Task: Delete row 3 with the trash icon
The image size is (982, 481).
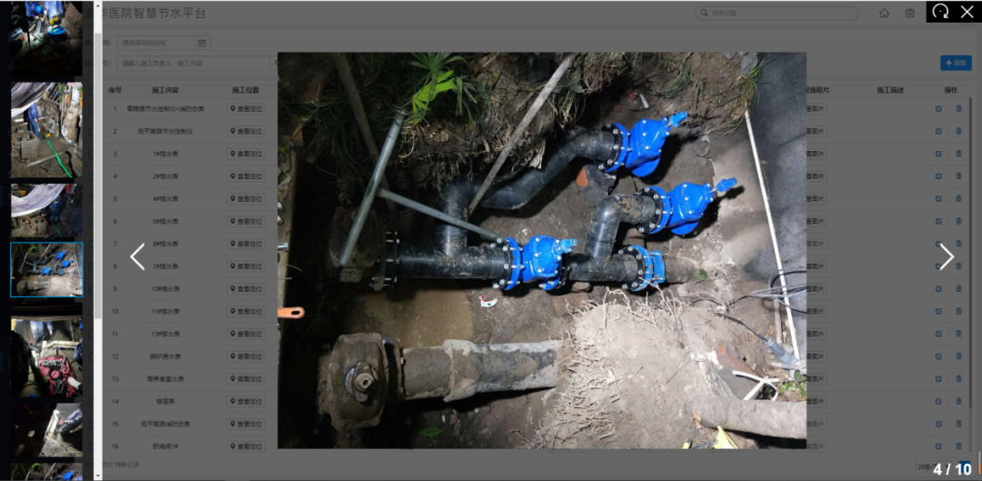Action: click(x=958, y=154)
